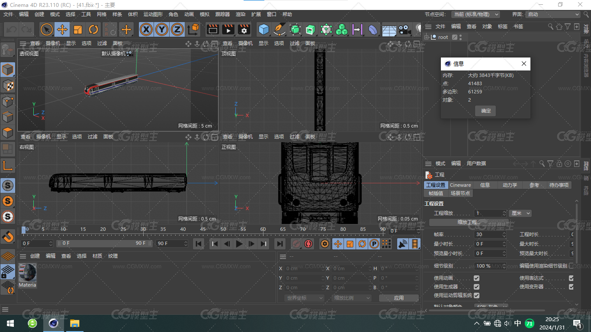The image size is (591, 332).
Task: Activate the Move tool in top toolbar
Action: [x=62, y=29]
